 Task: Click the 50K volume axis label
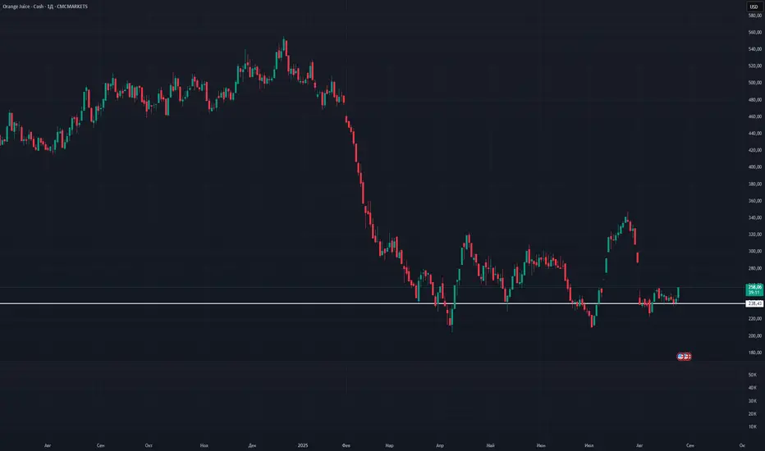click(x=753, y=375)
